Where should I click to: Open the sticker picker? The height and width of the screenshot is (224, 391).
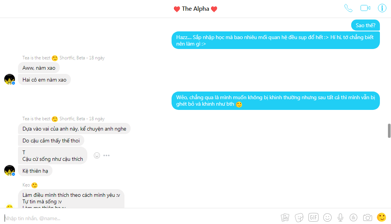[299, 217]
